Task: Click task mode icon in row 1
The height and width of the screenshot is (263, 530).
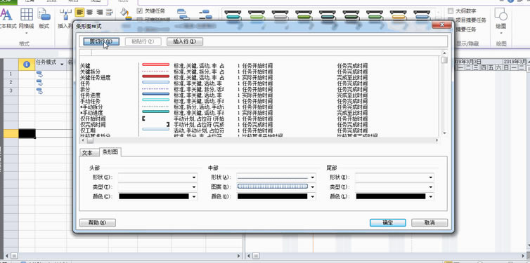Action: 39,74
